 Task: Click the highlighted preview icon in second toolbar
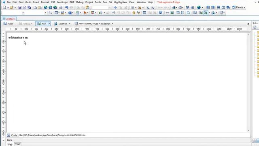pos(206,13)
